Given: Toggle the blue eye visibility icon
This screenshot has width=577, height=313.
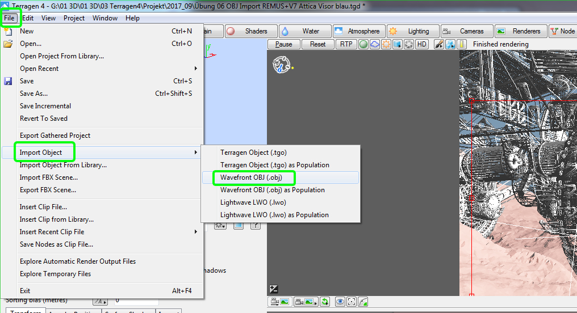Looking at the screenshot, I should point(340,302).
